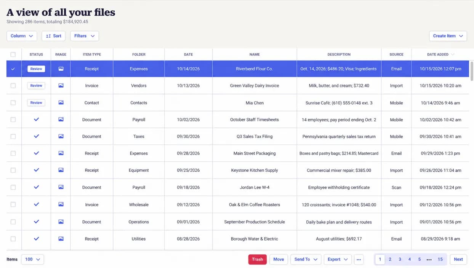Open image icon for Oak & Elm Coffee Roasters

pyautogui.click(x=61, y=204)
